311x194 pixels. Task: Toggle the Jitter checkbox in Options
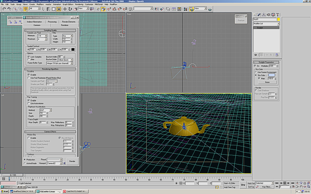tap(29, 59)
